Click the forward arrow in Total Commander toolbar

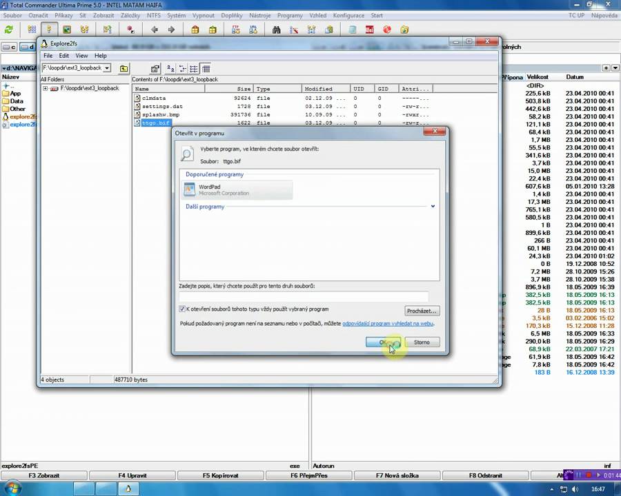pos(171,30)
